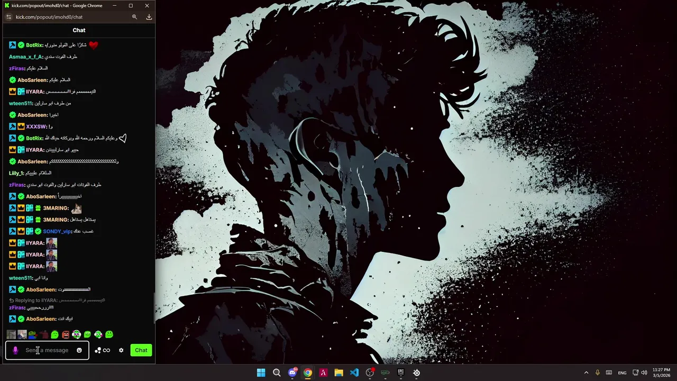Click the chat window vertical scrollbar
Viewport: 677px width, 381px height.
coord(154,307)
